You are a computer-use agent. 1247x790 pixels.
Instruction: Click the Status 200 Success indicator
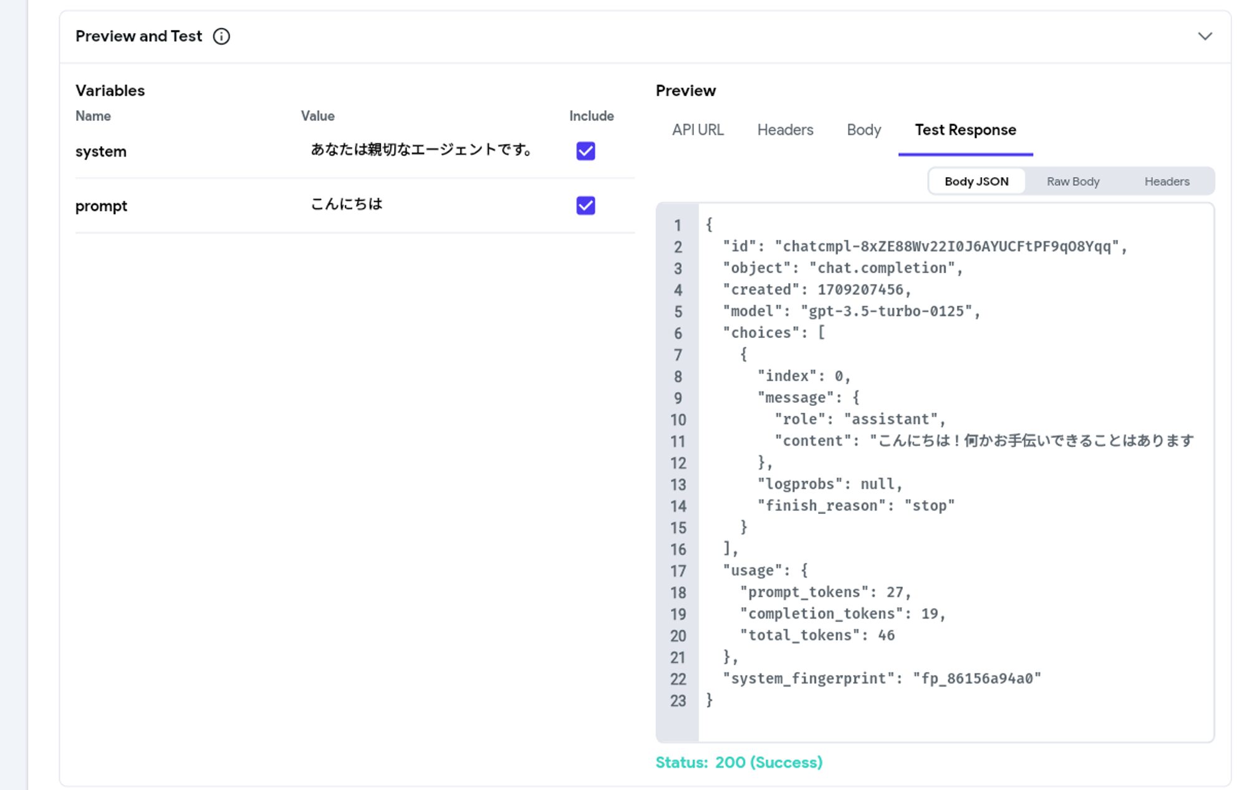pyautogui.click(x=739, y=762)
